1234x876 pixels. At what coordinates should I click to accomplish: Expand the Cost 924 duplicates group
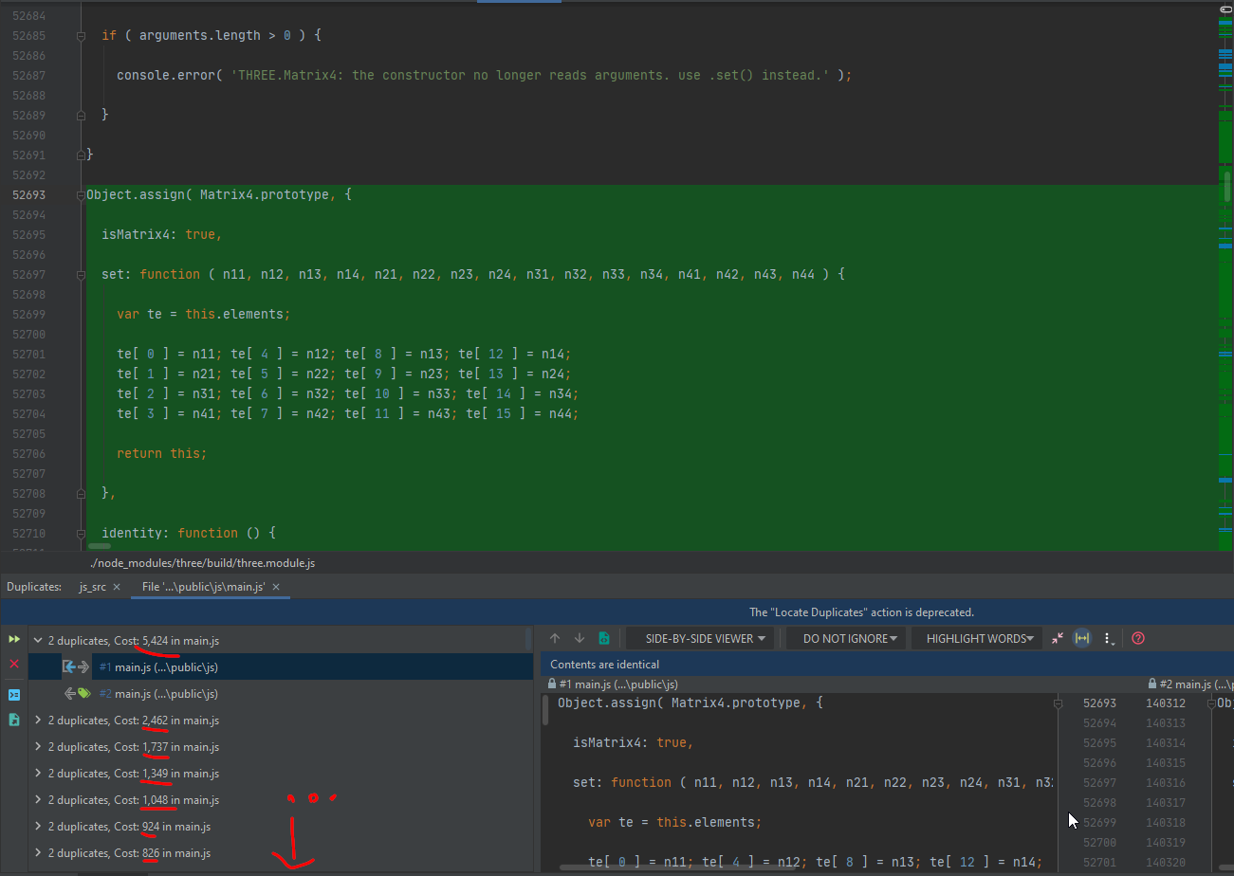38,827
